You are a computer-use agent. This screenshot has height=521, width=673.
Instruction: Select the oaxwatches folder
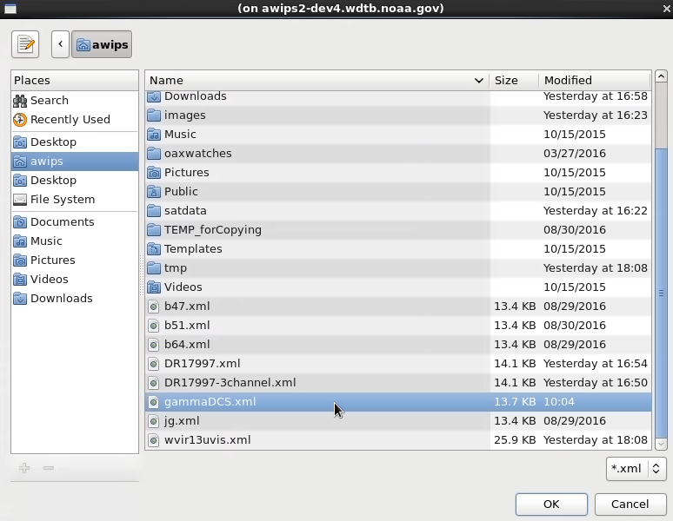pos(398,154)
